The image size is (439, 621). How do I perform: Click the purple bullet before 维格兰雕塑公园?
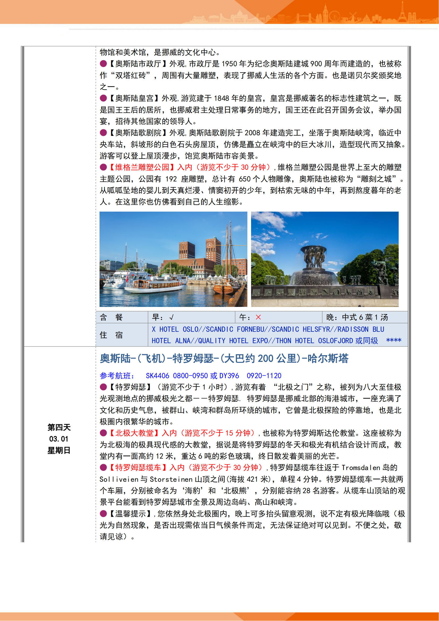[103, 168]
